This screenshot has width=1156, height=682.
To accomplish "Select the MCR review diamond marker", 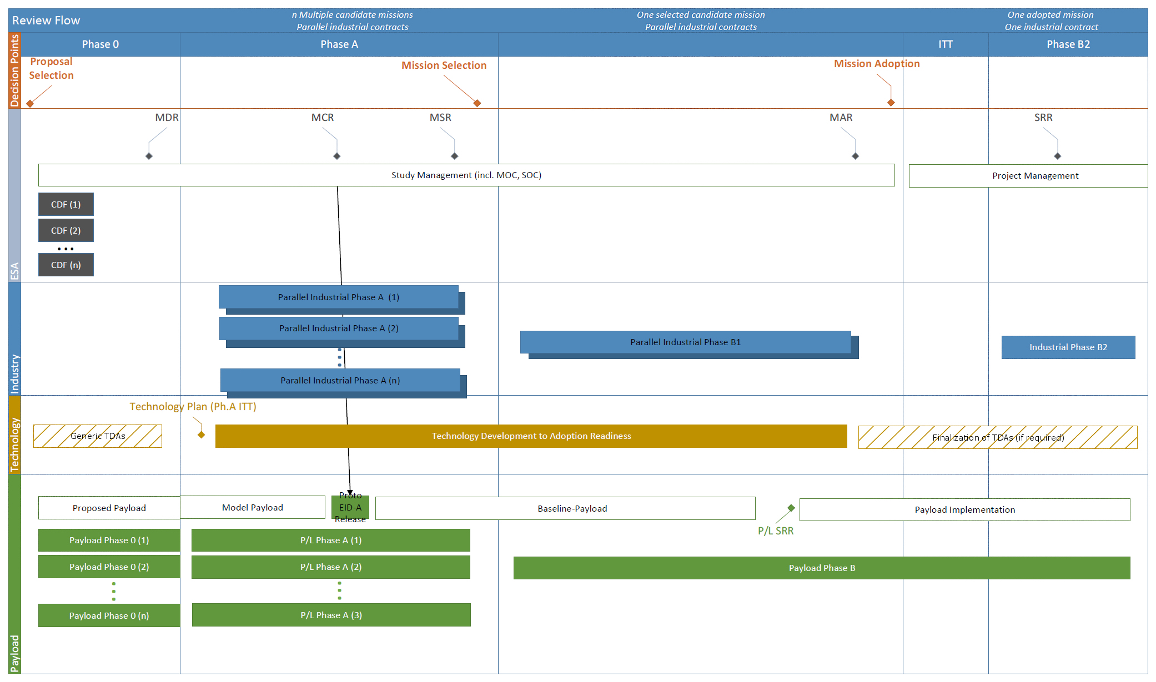I will pyautogui.click(x=336, y=156).
